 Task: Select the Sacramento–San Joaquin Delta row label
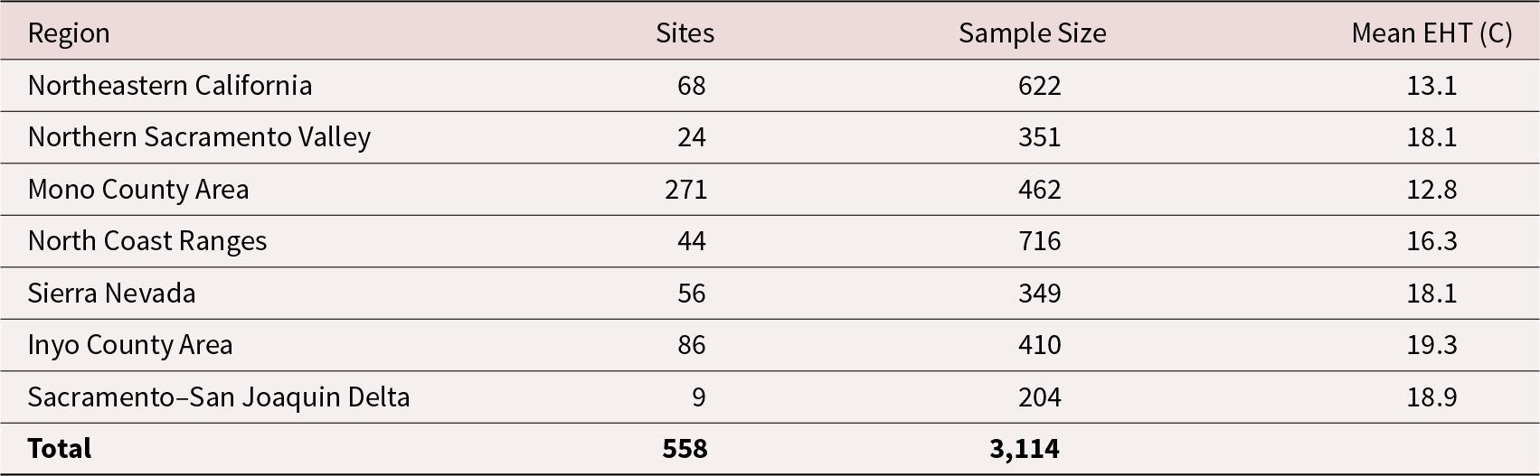tap(219, 397)
